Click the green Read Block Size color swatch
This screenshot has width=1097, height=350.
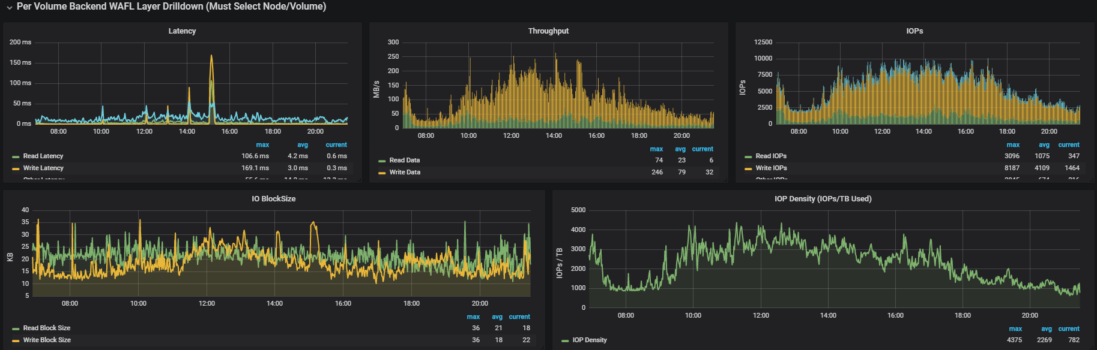coord(16,329)
